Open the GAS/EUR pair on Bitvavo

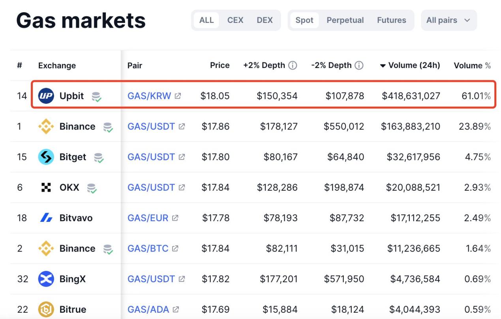click(x=148, y=218)
